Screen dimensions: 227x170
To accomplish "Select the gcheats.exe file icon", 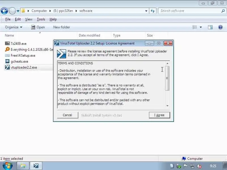I will (7, 61).
